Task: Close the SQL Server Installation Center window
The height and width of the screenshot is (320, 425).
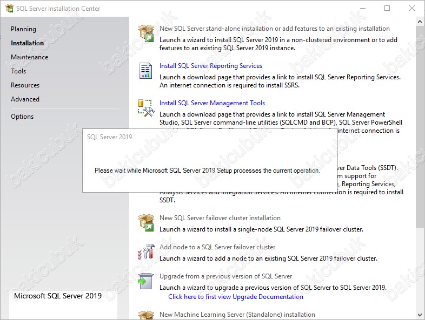Action: click(x=411, y=9)
